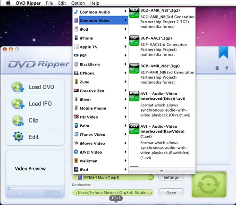Click the BlackBerry device icon

coord(76,64)
